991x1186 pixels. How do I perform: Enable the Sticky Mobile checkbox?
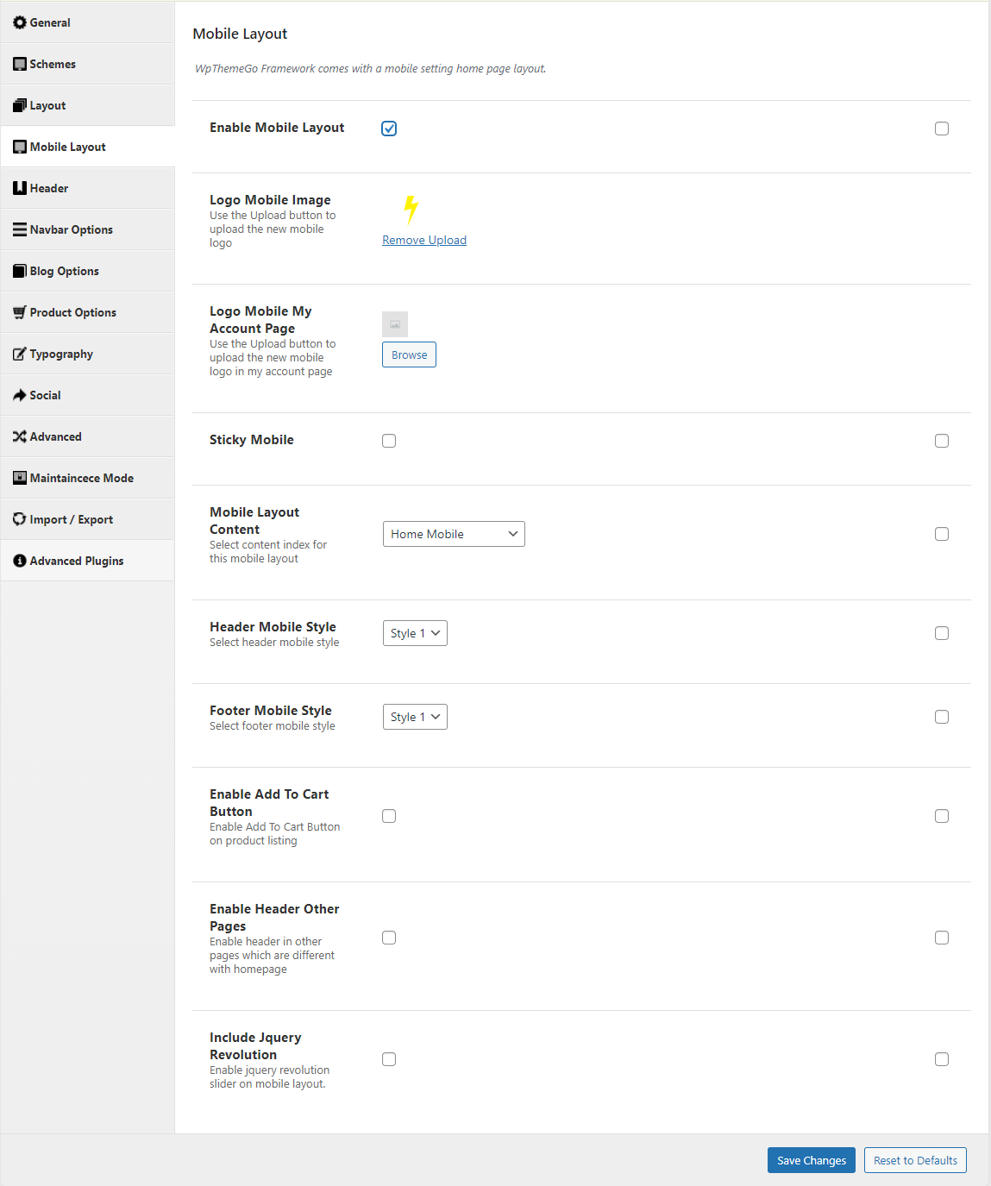click(389, 441)
